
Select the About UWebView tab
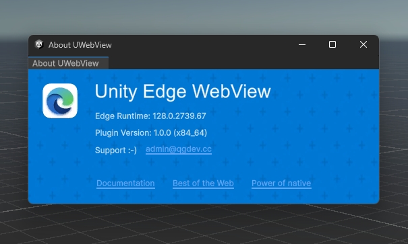(x=68, y=63)
